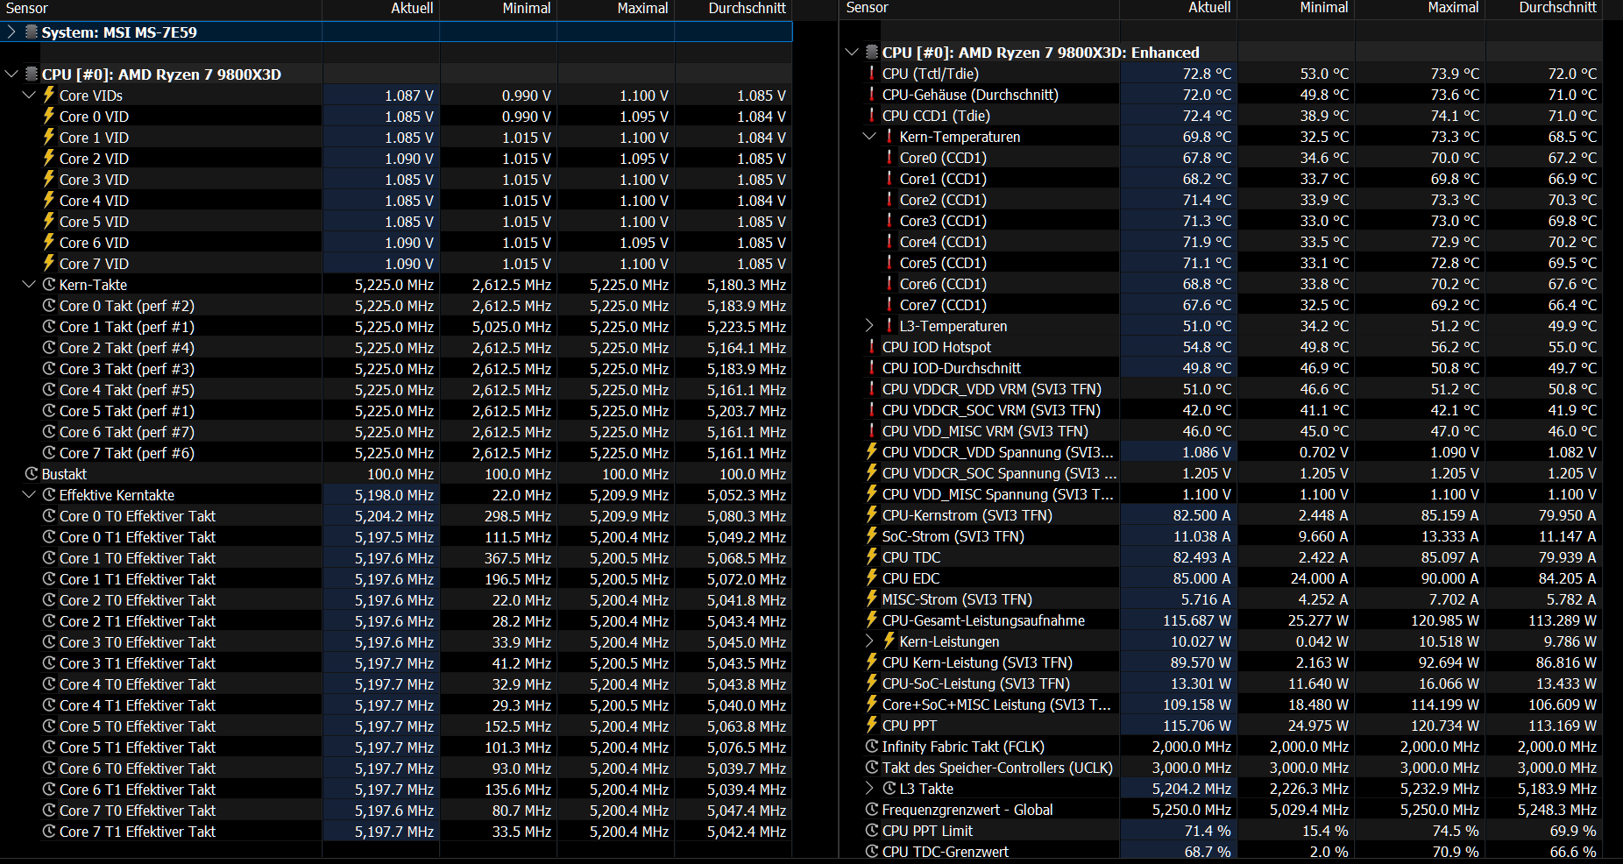The image size is (1623, 864).
Task: Collapse the Kern-Temperaturen group
Action: tap(869, 137)
